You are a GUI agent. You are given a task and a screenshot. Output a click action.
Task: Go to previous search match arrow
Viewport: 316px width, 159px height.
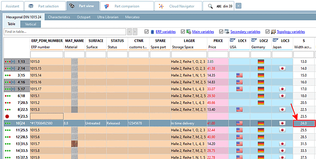coord(130,32)
